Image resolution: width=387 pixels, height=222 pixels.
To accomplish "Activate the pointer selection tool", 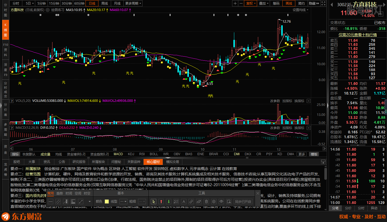I will click(154, 201).
